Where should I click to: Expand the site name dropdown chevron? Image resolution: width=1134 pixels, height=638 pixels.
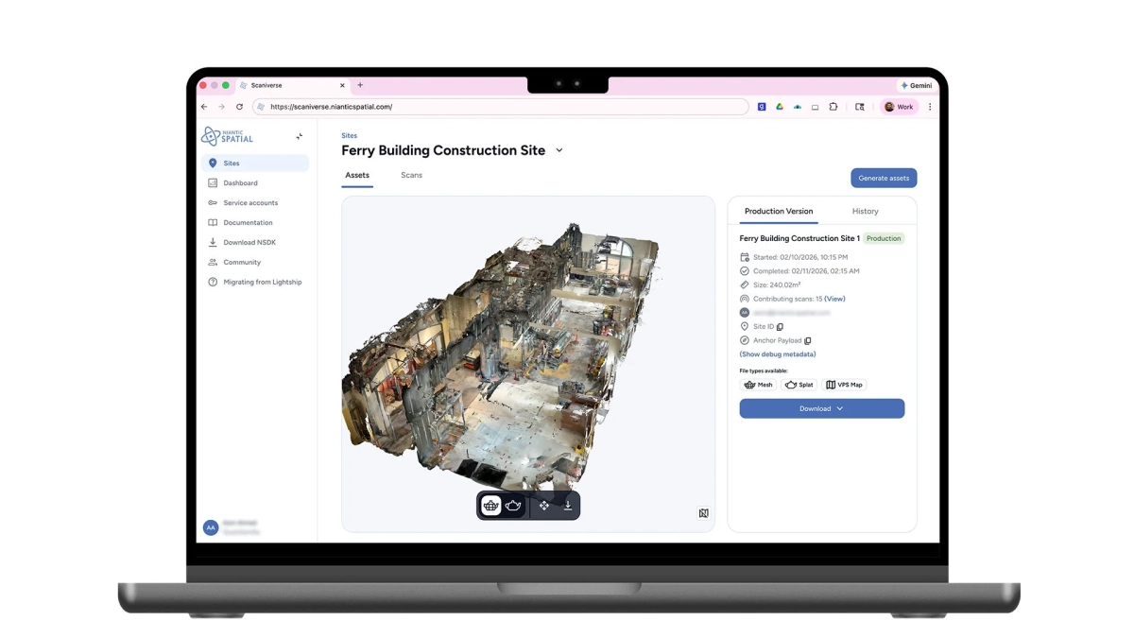[x=558, y=150]
